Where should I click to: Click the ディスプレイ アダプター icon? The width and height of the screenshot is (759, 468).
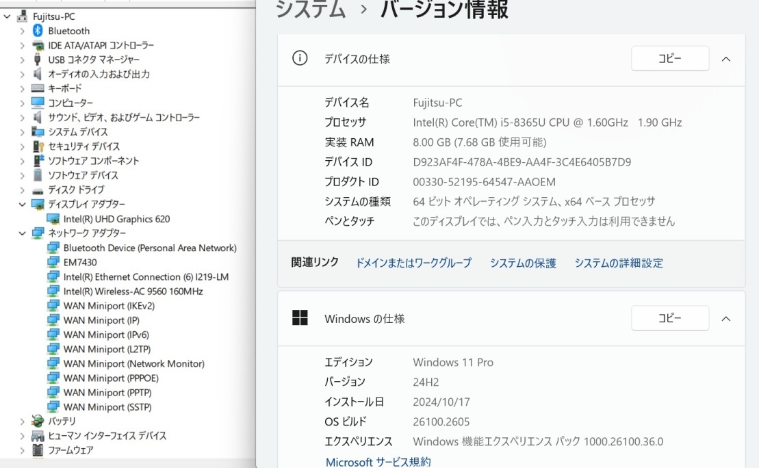click(x=38, y=204)
